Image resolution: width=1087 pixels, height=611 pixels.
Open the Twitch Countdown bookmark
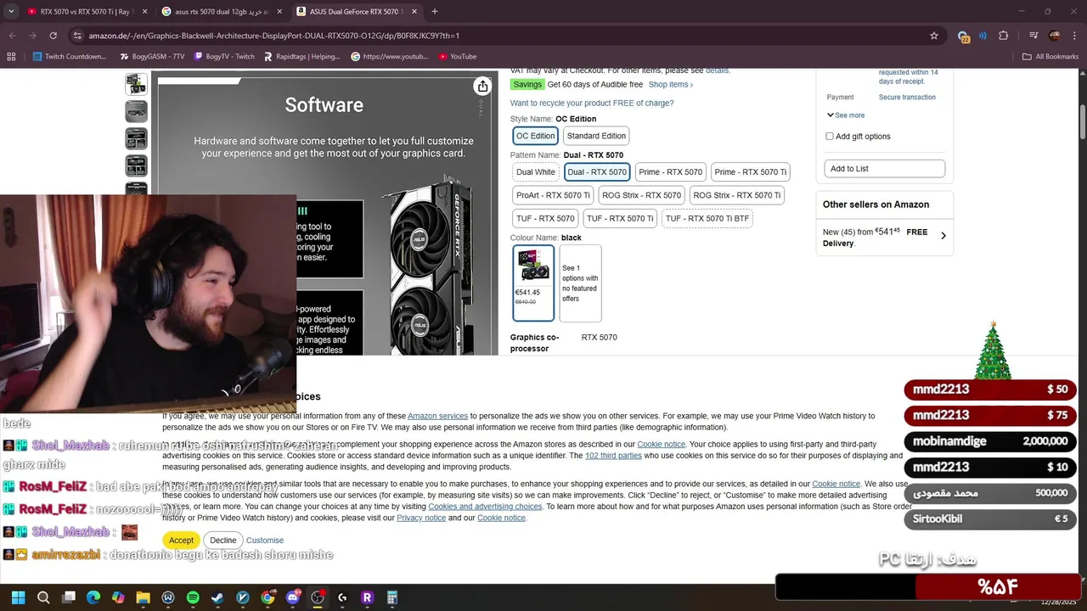70,57
